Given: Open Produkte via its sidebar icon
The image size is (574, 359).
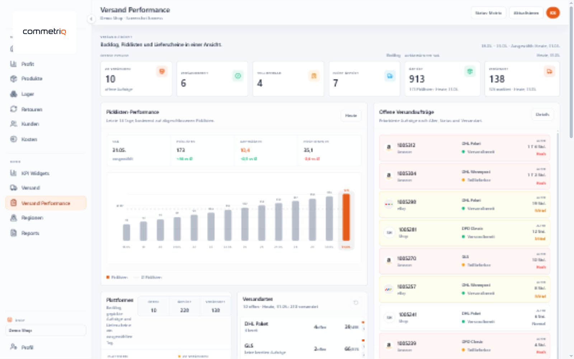Looking at the screenshot, I should [x=13, y=79].
